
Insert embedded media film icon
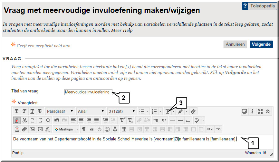pos(40,129)
